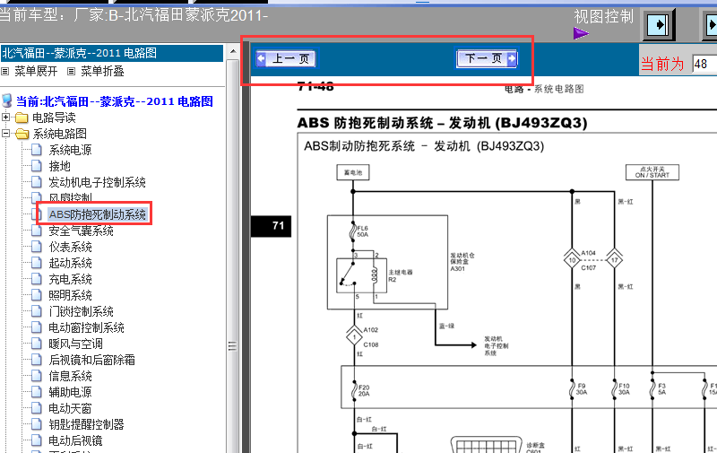Click the open folder icon next to 系统电路图
Image resolution: width=717 pixels, height=453 pixels.
point(22,134)
